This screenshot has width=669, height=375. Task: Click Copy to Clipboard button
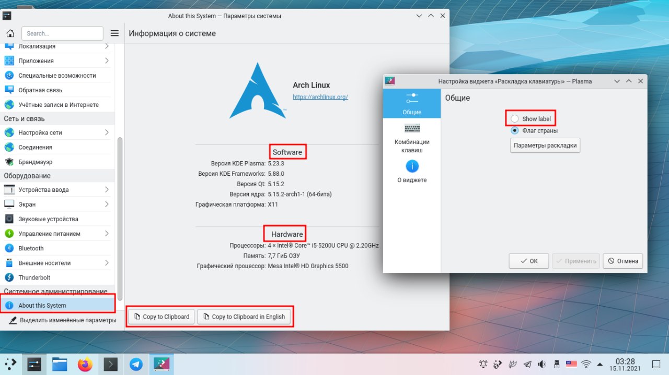coord(162,317)
